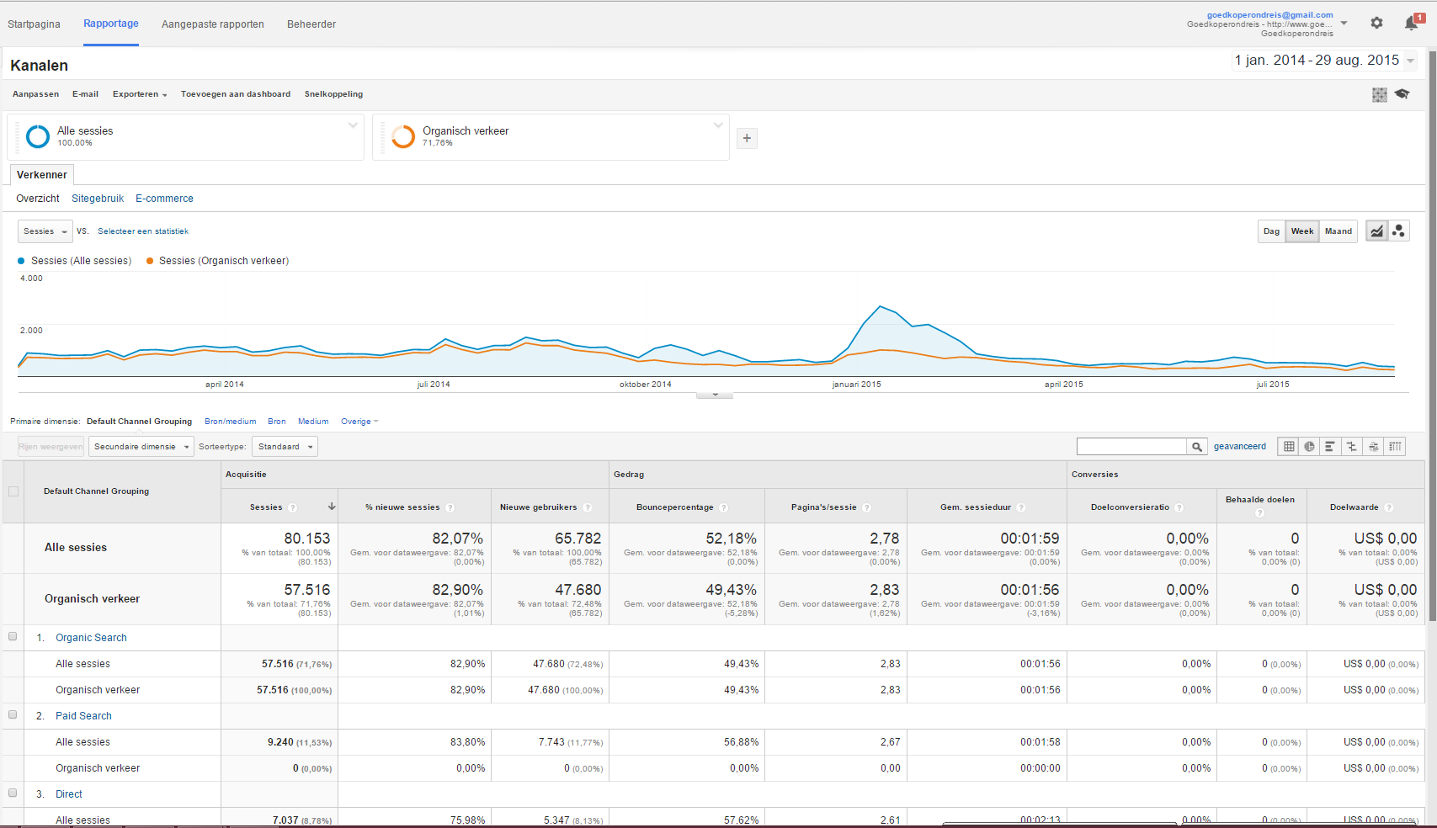
Task: Open the Paid Search channel link
Action: click(83, 716)
